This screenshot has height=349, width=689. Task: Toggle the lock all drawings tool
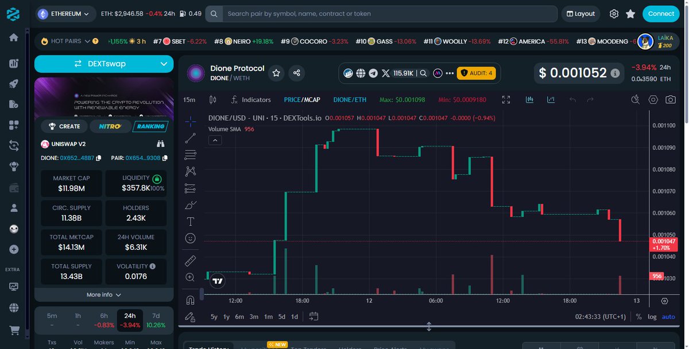pos(191,316)
